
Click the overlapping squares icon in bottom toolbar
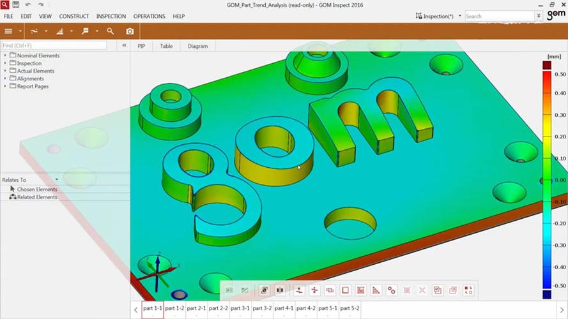265,290
